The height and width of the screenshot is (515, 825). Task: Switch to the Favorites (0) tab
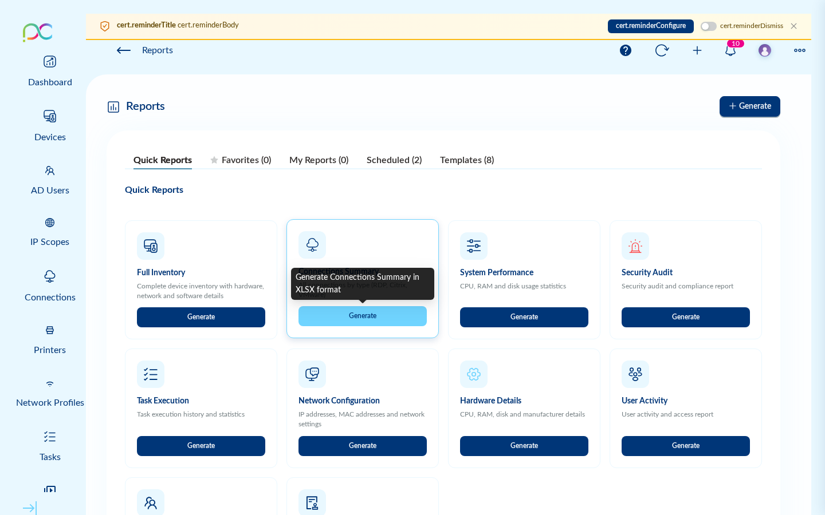241,160
